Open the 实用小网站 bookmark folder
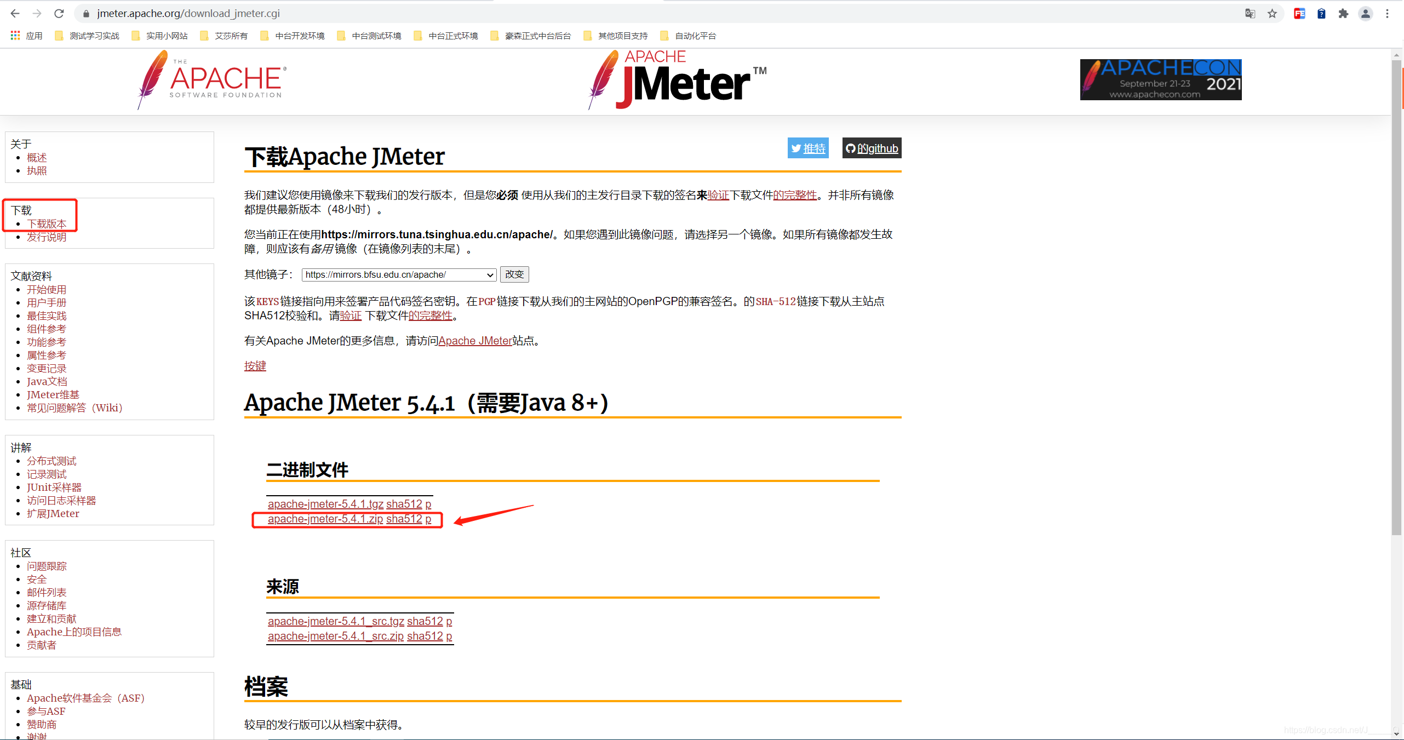The image size is (1404, 740). 159,36
